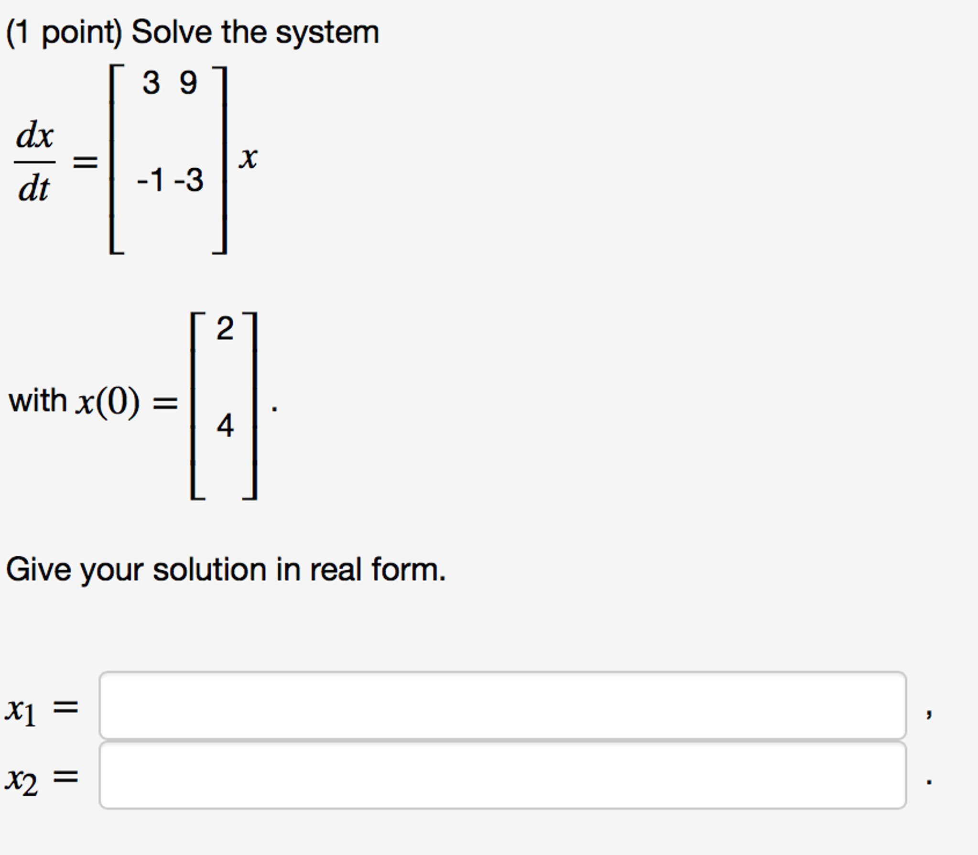
Task: Click the initial vector entry 2
Action: click(225, 328)
